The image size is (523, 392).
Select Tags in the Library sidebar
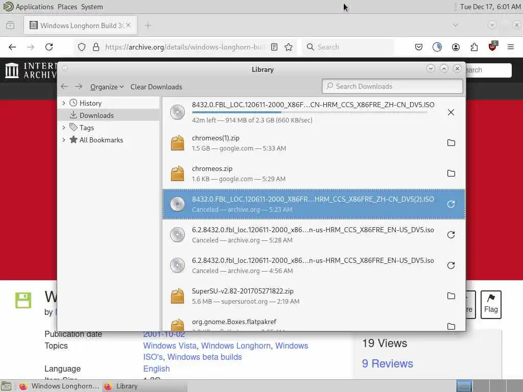[109, 128]
